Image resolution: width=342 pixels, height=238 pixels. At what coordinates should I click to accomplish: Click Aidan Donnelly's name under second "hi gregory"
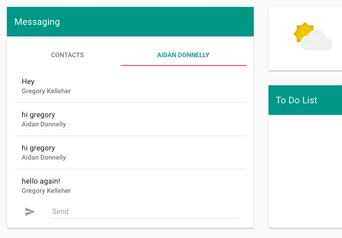click(x=44, y=158)
